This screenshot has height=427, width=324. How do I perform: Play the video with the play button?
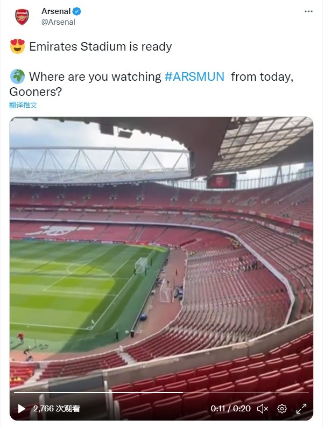[22, 409]
